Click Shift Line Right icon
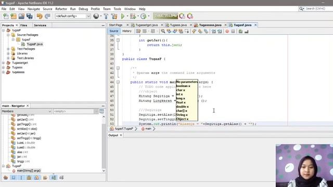The height and width of the screenshot is (187, 333). coord(220,31)
